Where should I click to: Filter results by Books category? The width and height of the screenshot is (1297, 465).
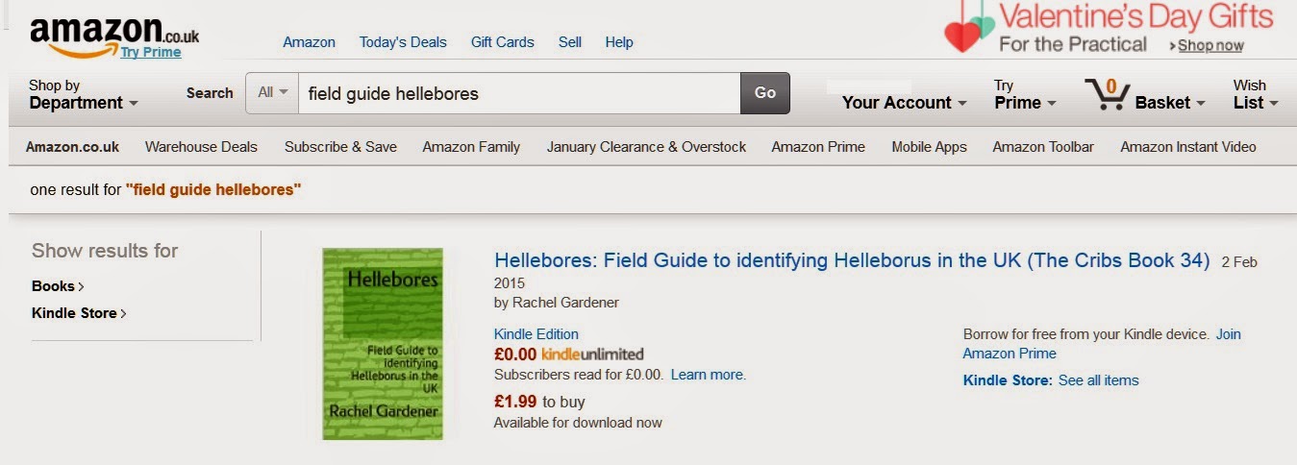(54, 286)
